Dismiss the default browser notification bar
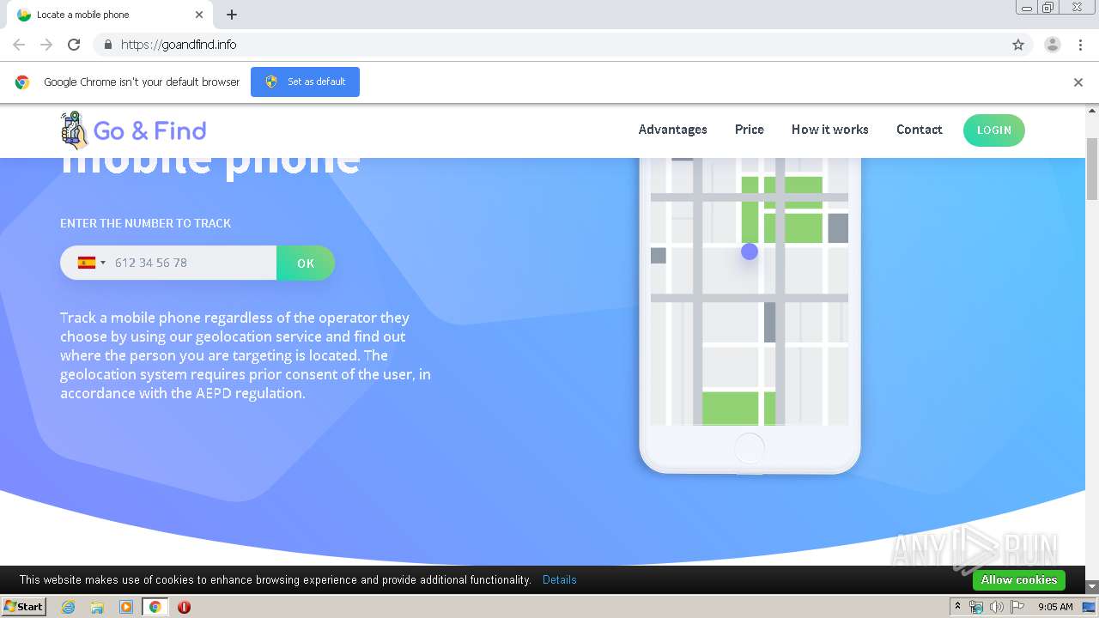The width and height of the screenshot is (1099, 618). point(1078,82)
